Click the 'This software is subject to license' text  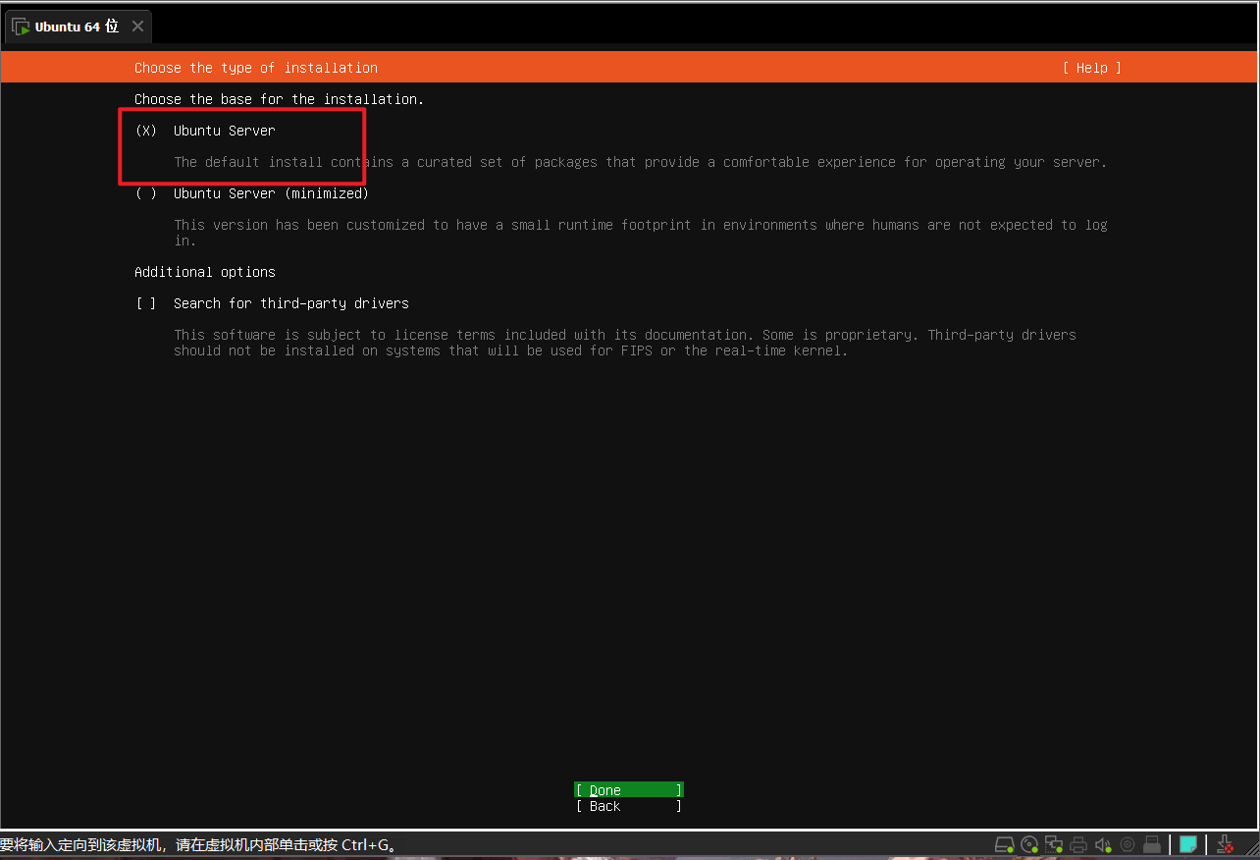pos(625,343)
